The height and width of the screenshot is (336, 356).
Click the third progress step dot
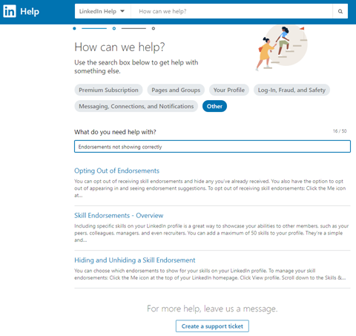[154, 28]
